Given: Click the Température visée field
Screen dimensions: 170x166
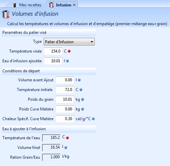Looking at the screenshot, I should (53, 51).
